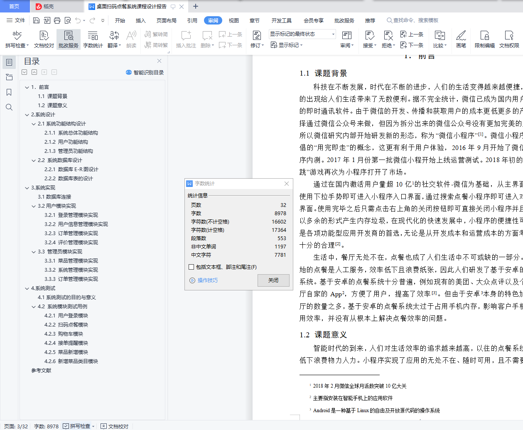Collapse 4.2 系统模块测试用例 node
Viewport: 523px width, 430px height.
click(x=34, y=307)
